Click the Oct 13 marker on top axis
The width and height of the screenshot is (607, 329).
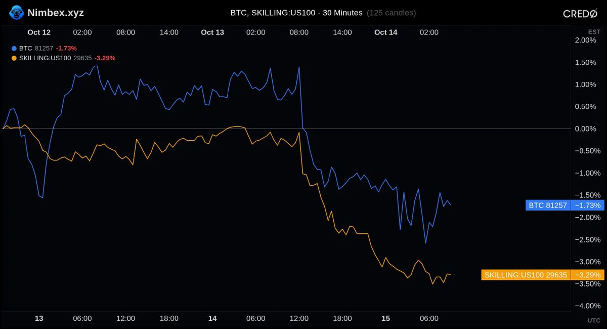(x=212, y=32)
